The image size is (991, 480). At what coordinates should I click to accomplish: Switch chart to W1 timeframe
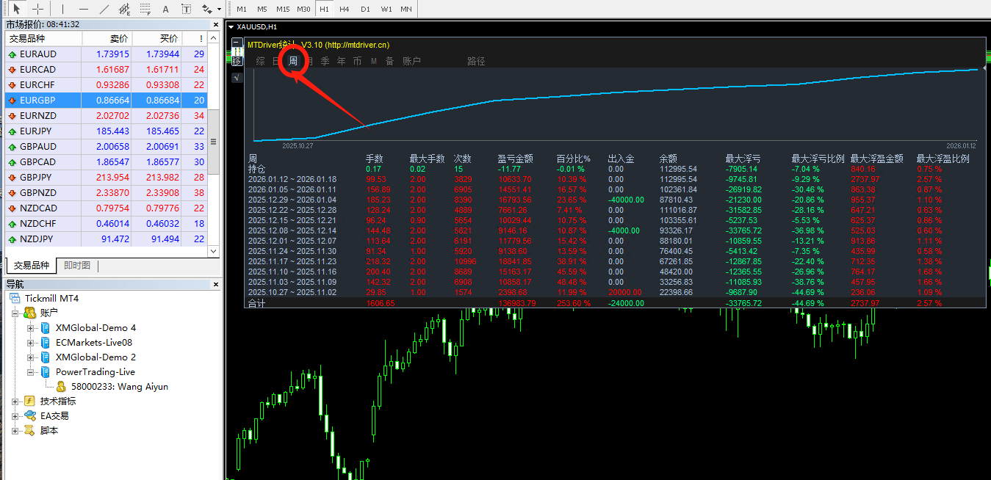coord(386,9)
